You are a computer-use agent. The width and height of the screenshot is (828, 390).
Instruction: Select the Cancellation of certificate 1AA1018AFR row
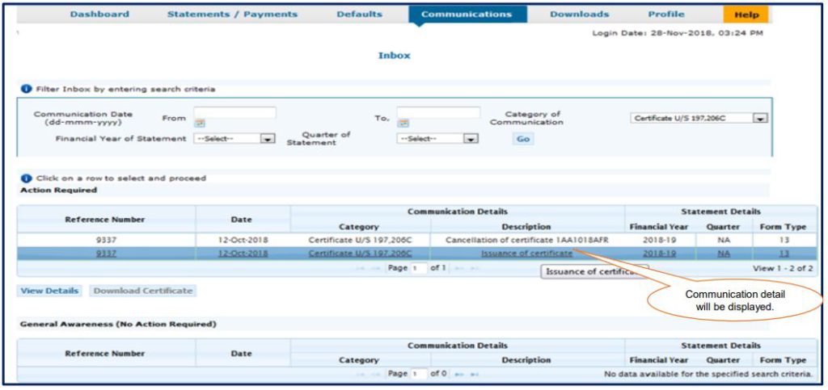tap(526, 240)
